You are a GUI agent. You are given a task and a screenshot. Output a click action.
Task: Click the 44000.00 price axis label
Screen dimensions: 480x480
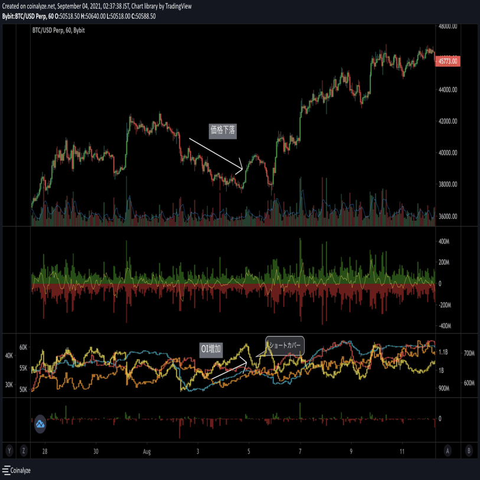click(x=448, y=90)
